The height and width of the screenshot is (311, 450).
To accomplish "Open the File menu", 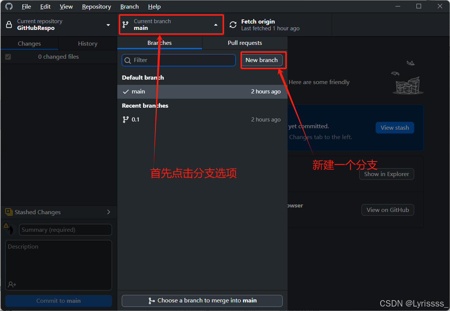I will 27,7.
